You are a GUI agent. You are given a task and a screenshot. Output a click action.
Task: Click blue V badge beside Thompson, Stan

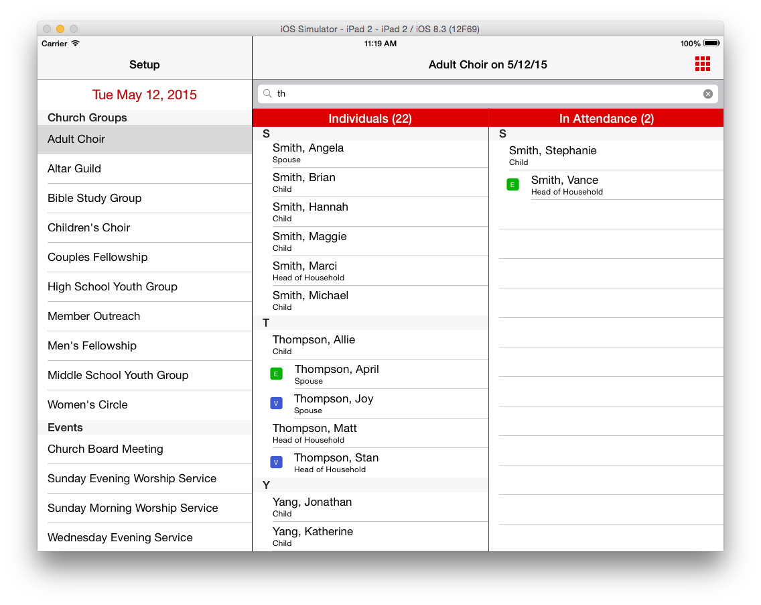coord(276,462)
